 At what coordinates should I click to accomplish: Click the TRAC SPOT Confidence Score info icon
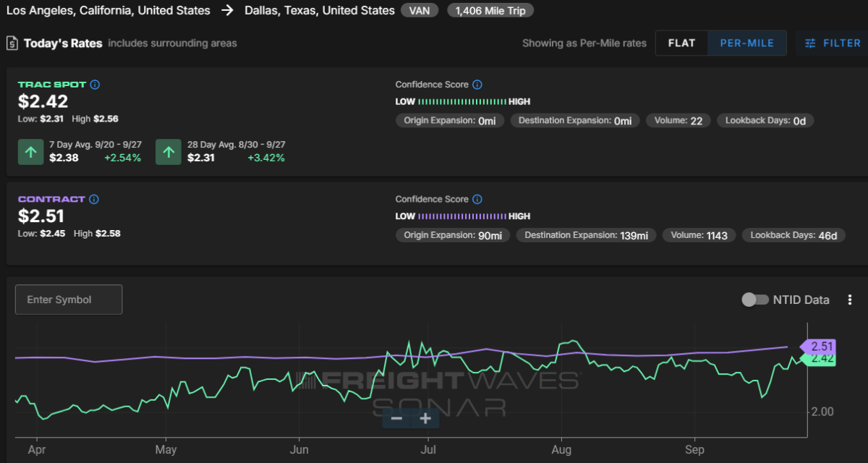(x=477, y=85)
